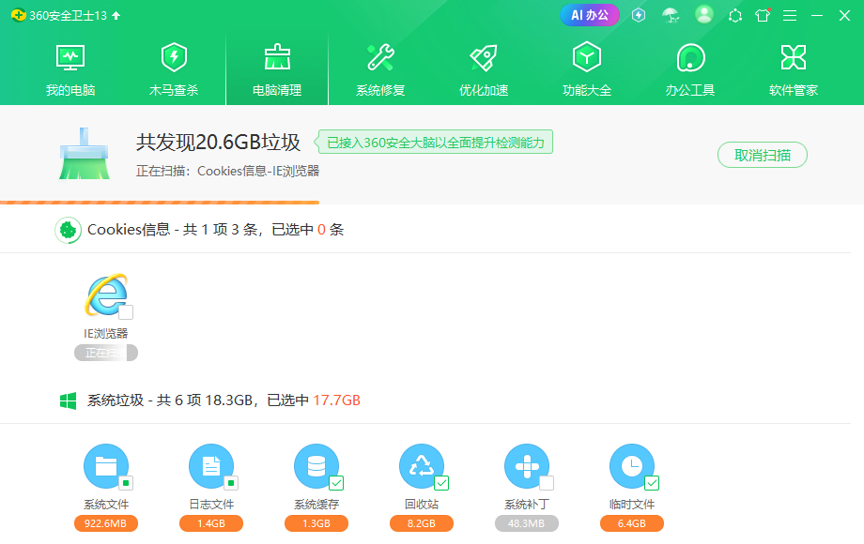The width and height of the screenshot is (864, 544).
Task: Toggle the 日志文件 checkbox
Action: 231,483
